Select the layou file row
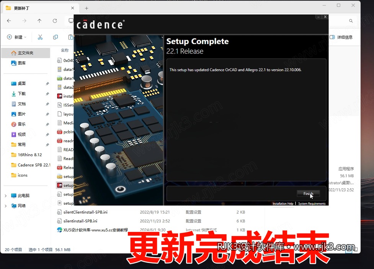The image size is (374, 269). click(65, 114)
